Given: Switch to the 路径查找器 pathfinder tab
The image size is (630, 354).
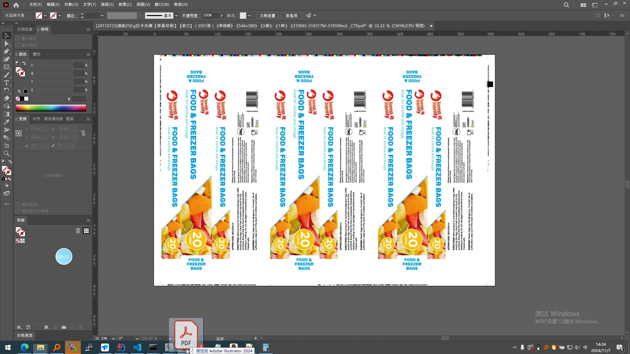Looking at the screenshot, I should tap(53, 119).
